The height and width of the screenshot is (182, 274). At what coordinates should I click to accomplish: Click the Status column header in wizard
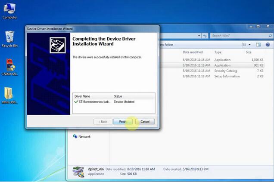[118, 96]
